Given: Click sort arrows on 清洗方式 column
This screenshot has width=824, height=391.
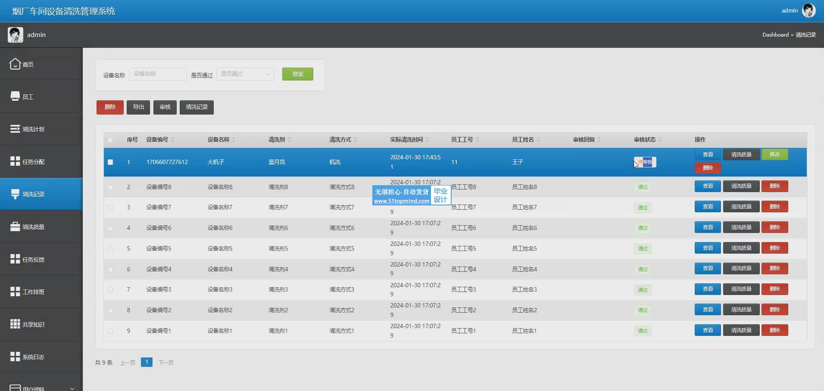Looking at the screenshot, I should tap(356, 140).
